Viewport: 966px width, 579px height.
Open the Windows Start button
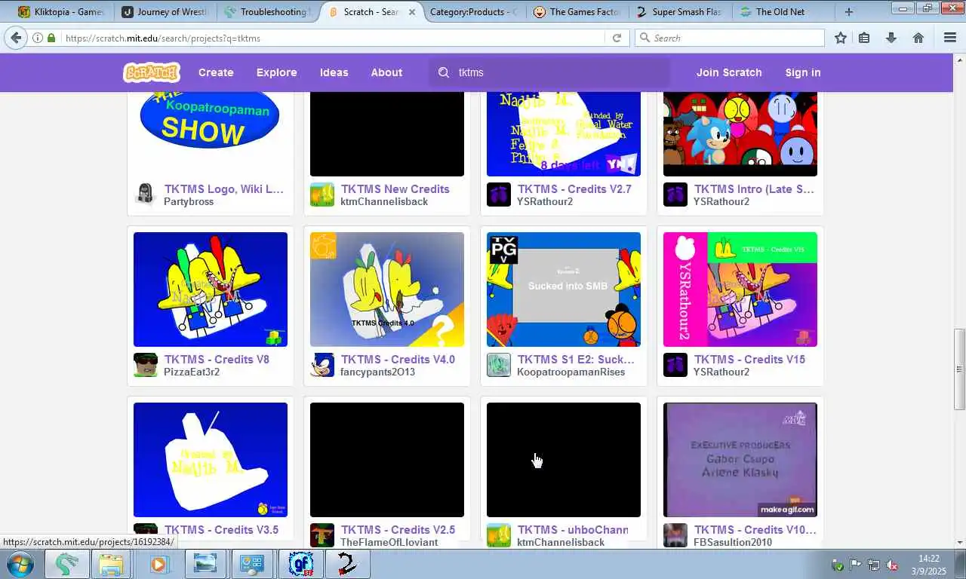tap(20, 564)
